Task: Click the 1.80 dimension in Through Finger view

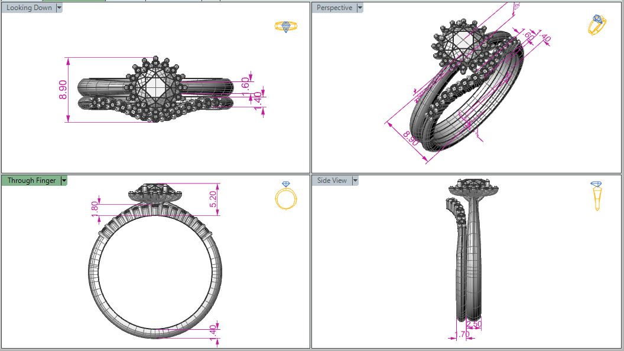Action: point(95,208)
